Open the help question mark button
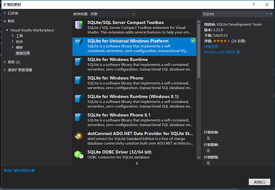 [254, 4]
